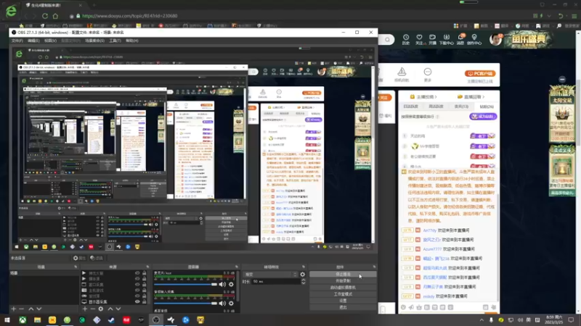The height and width of the screenshot is (326, 581).
Task: Click the orange PC客户端 button
Action: point(480,74)
